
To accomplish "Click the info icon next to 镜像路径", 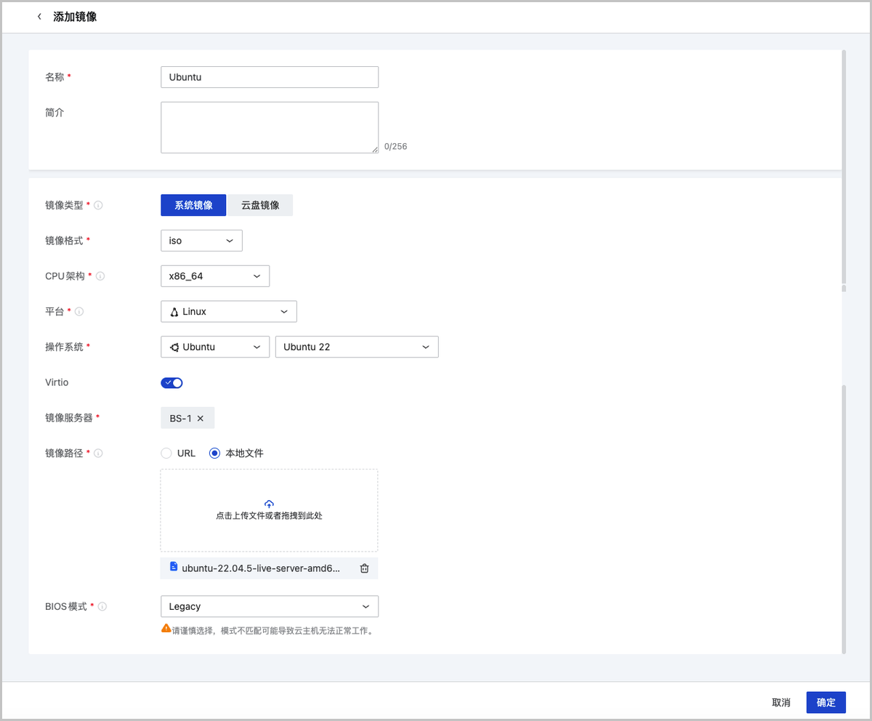I will pyautogui.click(x=99, y=454).
